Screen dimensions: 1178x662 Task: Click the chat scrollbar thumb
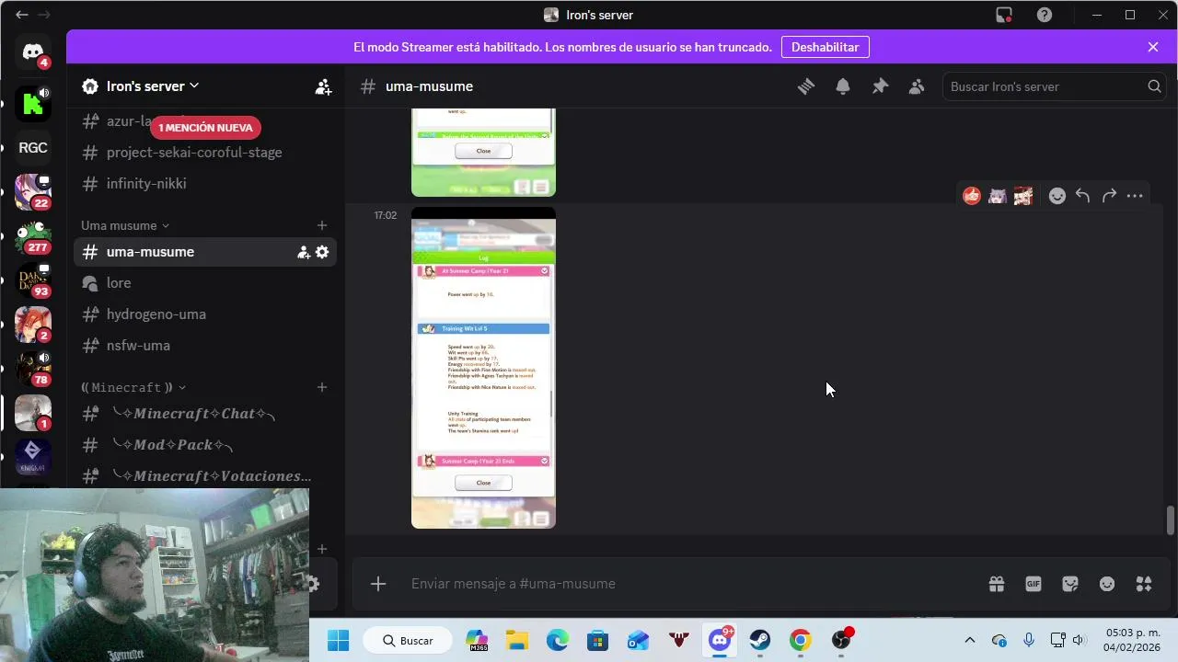click(1170, 520)
